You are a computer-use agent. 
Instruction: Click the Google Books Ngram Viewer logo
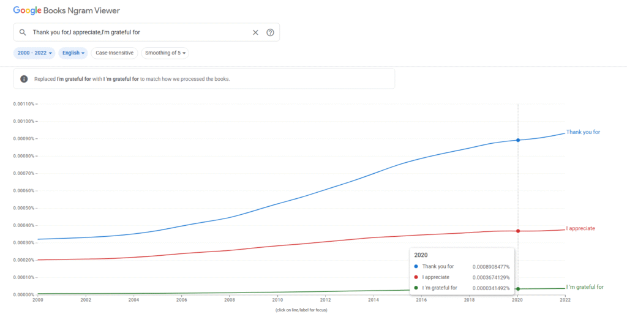66,10
